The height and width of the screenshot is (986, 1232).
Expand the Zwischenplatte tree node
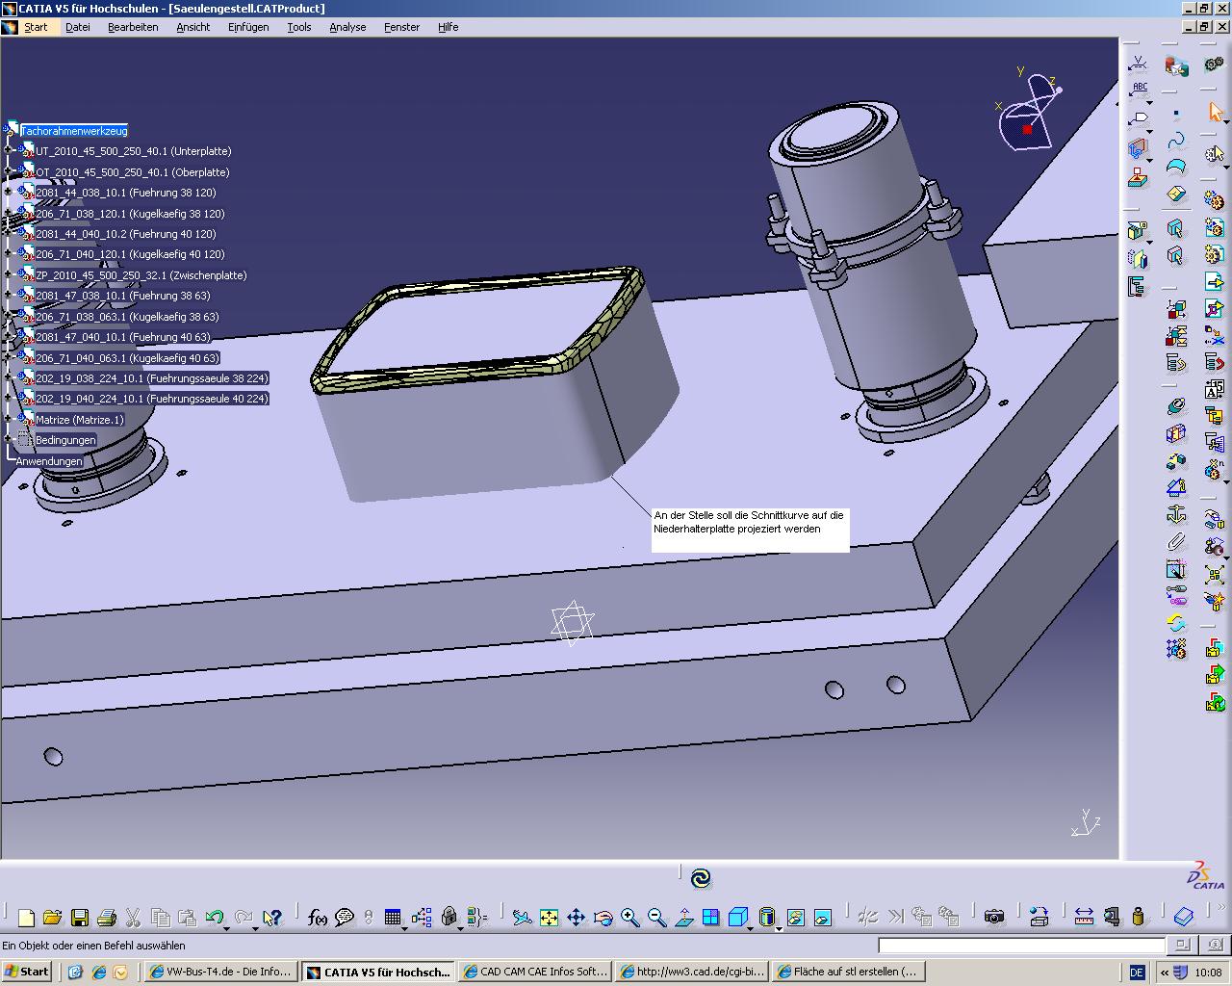(x=9, y=275)
